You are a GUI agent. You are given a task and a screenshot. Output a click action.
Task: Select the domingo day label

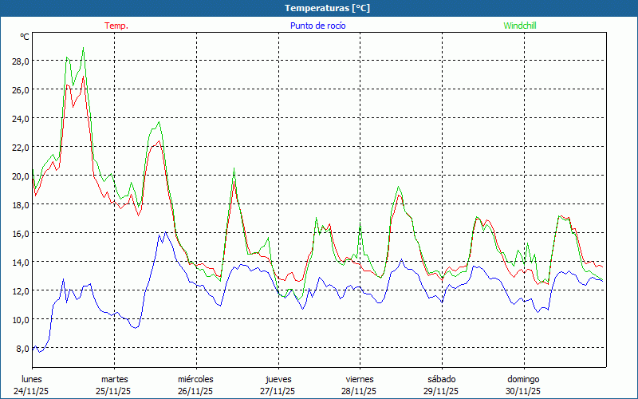(523, 379)
